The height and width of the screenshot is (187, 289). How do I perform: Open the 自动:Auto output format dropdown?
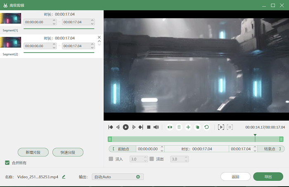(x=118, y=177)
